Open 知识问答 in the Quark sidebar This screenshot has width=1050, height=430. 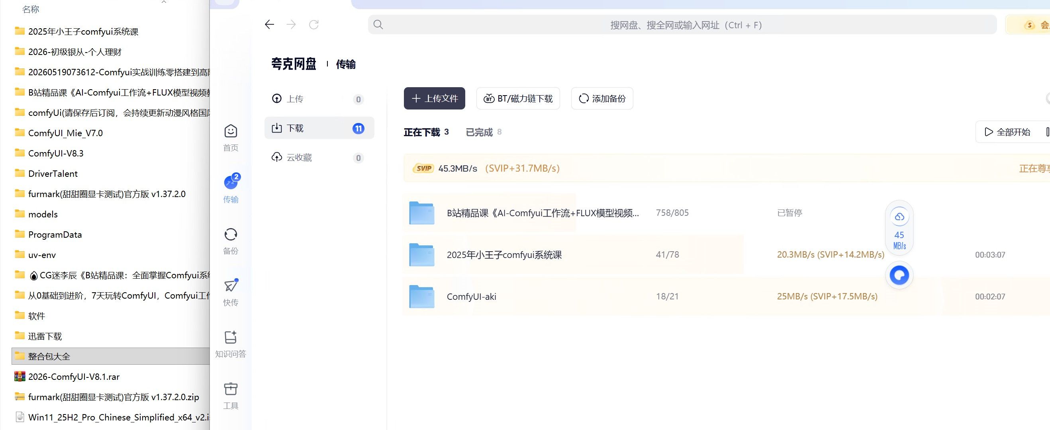[231, 344]
